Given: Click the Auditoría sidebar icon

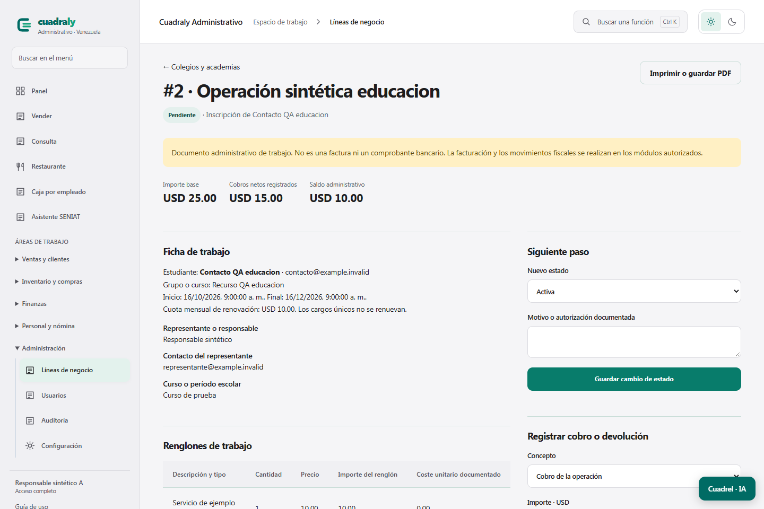Looking at the screenshot, I should (x=30, y=420).
